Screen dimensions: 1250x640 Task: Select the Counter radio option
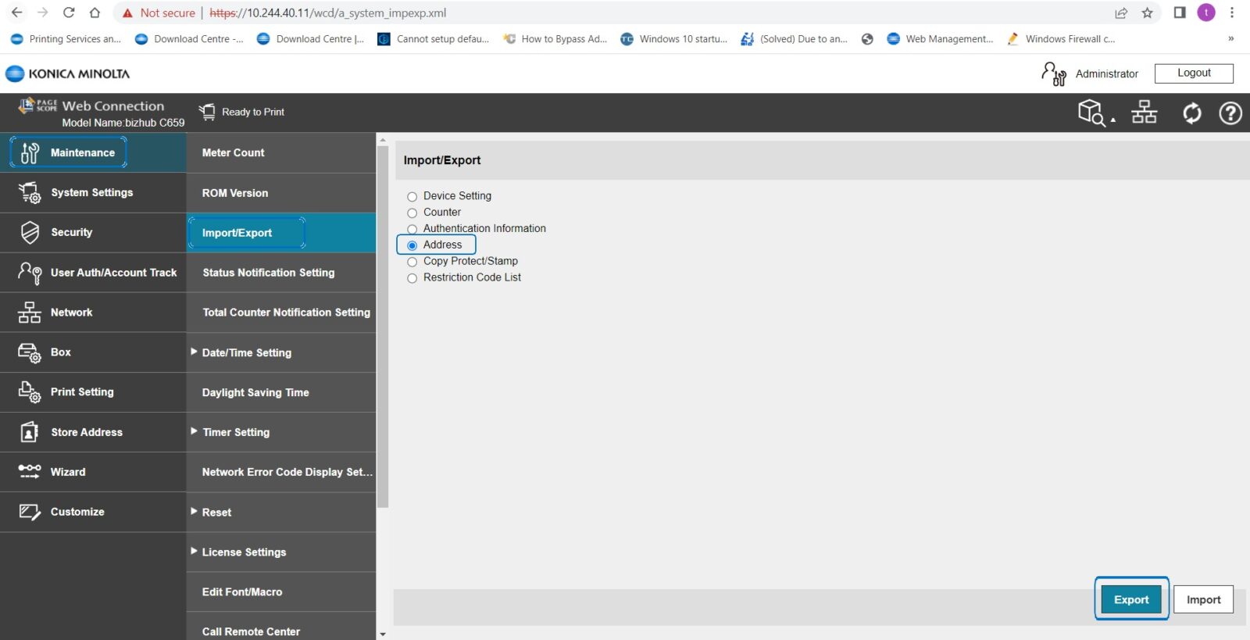[x=412, y=213]
